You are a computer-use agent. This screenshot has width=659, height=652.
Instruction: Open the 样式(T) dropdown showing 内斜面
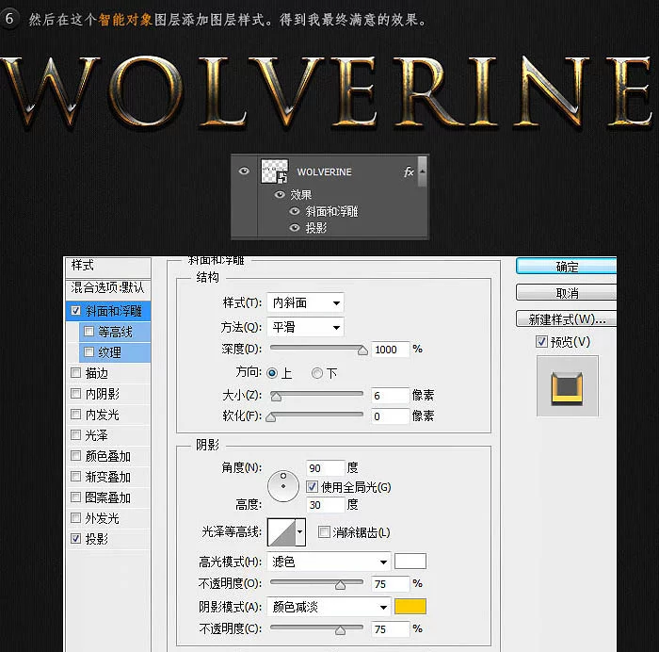(x=306, y=302)
